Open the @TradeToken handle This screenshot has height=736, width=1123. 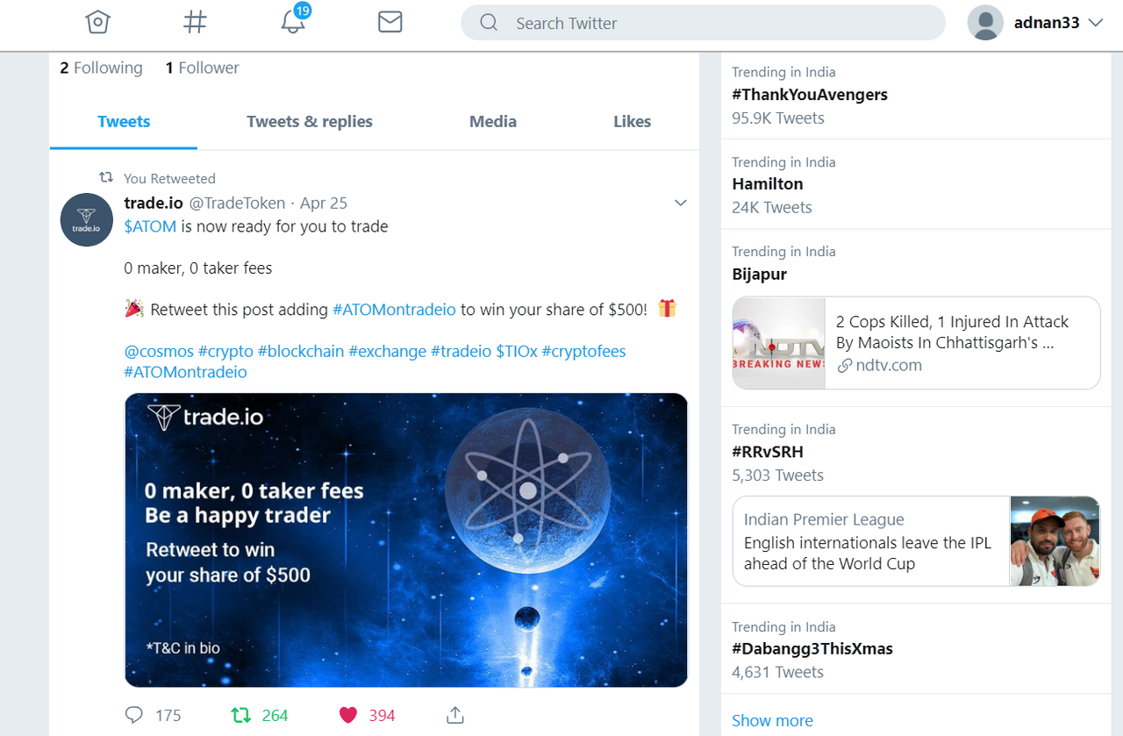pos(238,203)
